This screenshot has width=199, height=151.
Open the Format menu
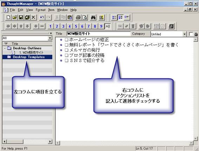(41, 10)
